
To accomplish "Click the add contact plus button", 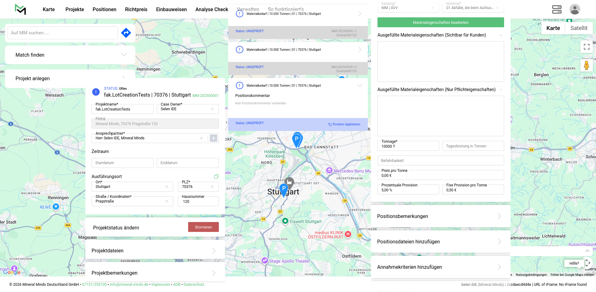I will (214, 138).
